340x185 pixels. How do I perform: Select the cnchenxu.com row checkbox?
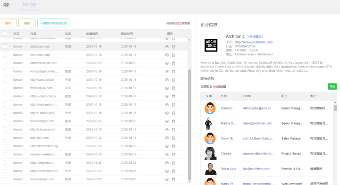(5, 55)
